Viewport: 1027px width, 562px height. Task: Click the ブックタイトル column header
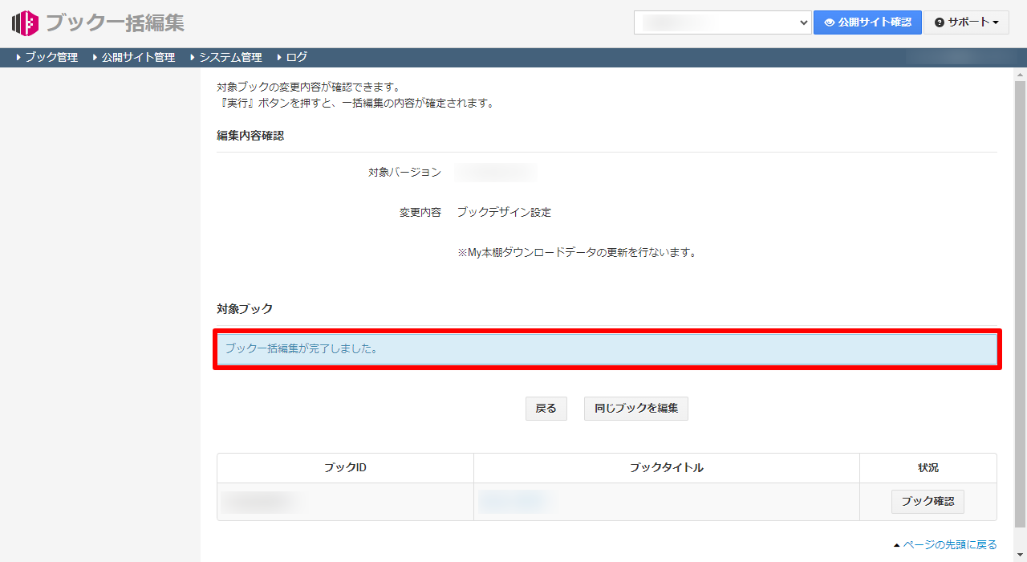666,468
